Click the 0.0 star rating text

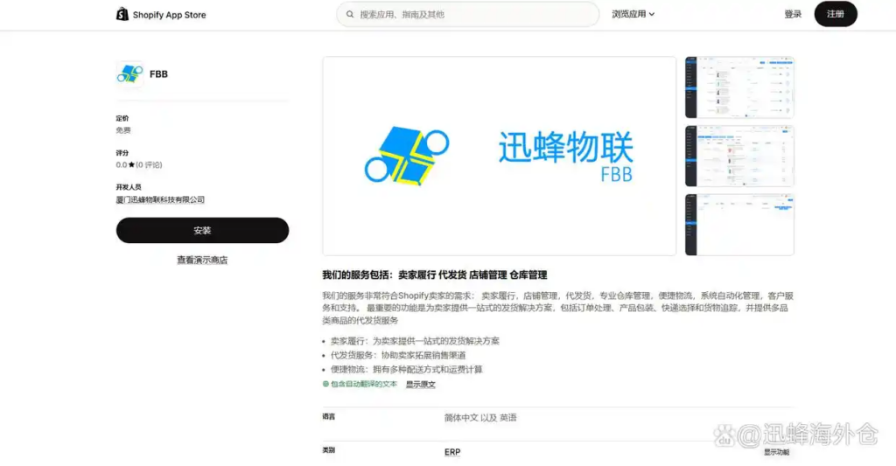[139, 165]
